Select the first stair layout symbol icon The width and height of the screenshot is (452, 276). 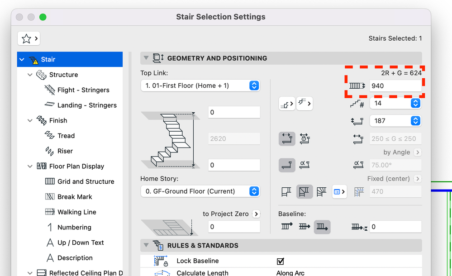(x=286, y=191)
